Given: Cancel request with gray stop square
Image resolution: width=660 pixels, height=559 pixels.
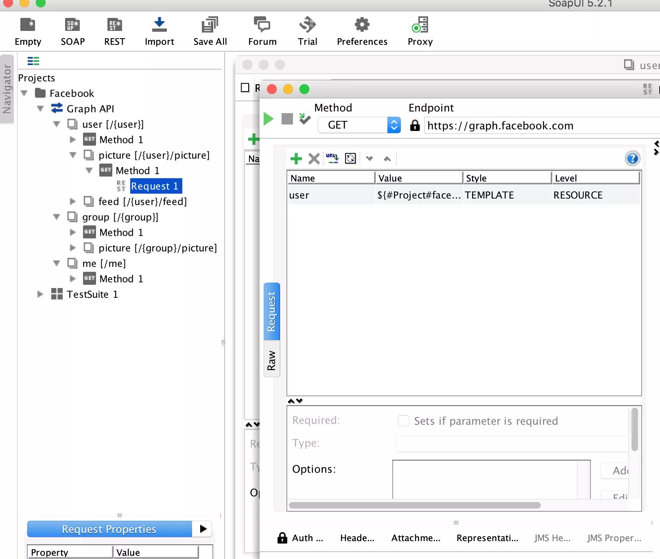Looking at the screenshot, I should (x=287, y=119).
